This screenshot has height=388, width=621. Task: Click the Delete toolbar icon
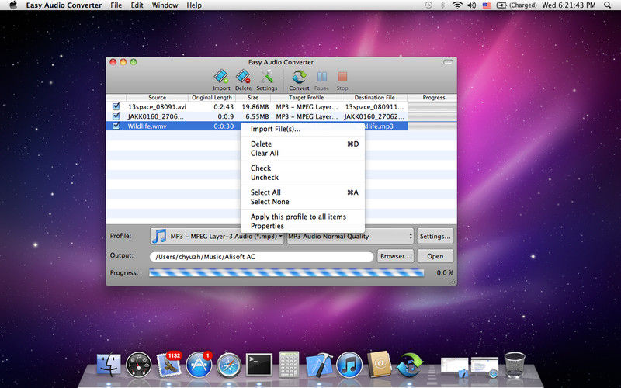point(243,80)
